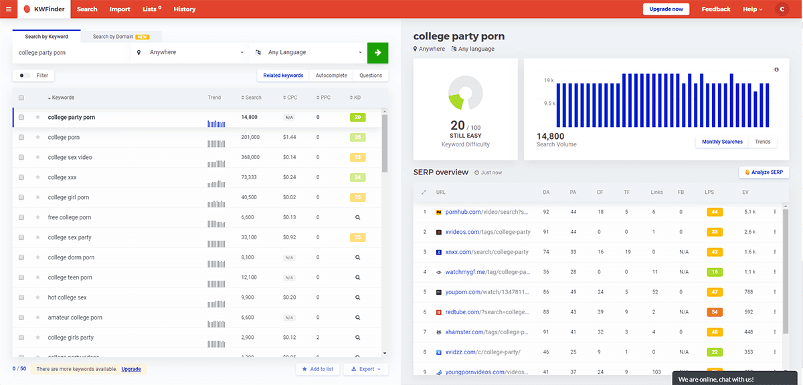
Task: Open the options menu for the redtube.com SERP row
Action: (x=775, y=312)
